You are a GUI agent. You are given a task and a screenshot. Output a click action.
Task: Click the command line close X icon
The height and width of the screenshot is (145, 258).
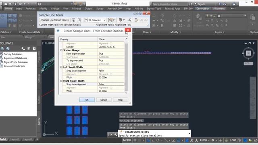(x=111, y=135)
